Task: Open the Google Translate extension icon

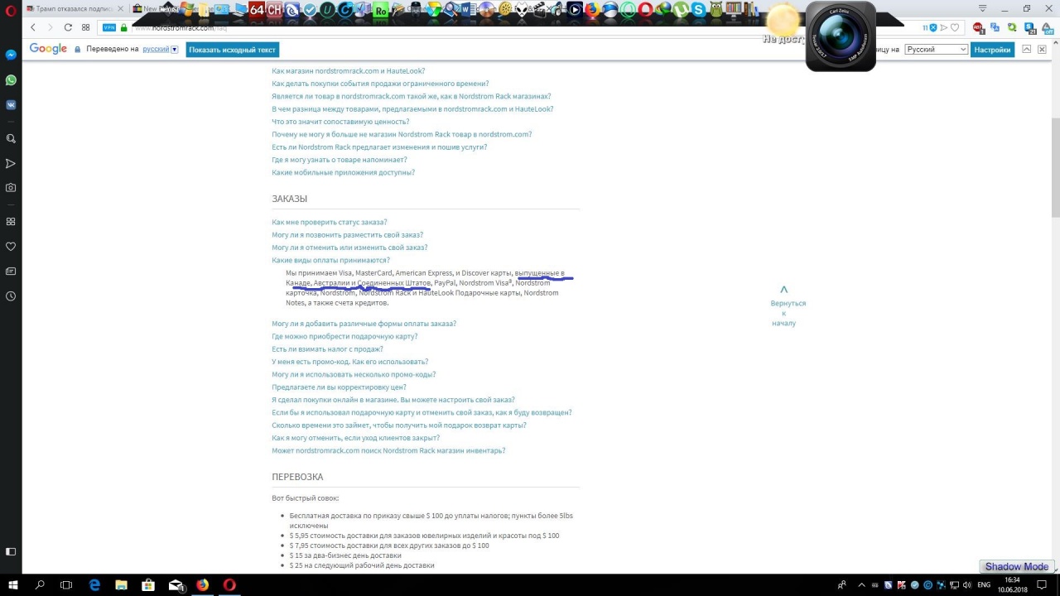Action: 996,27
